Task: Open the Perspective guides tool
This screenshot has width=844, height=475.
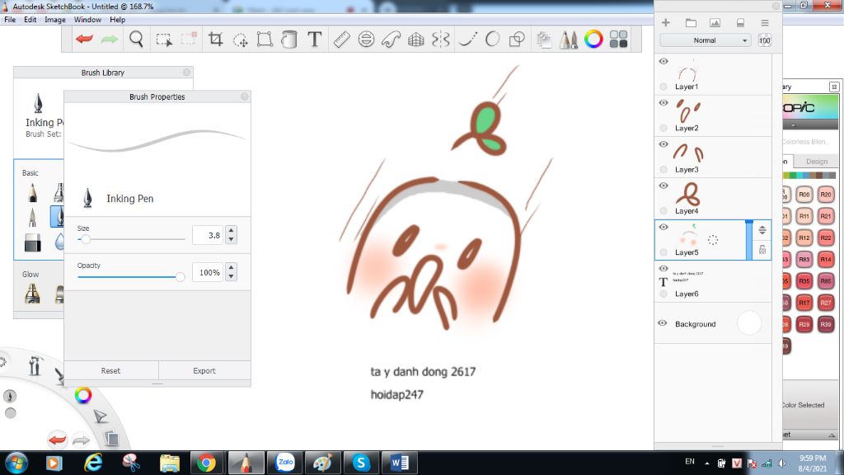Action: 415,40
